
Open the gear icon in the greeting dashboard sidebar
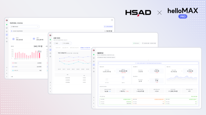7,41
